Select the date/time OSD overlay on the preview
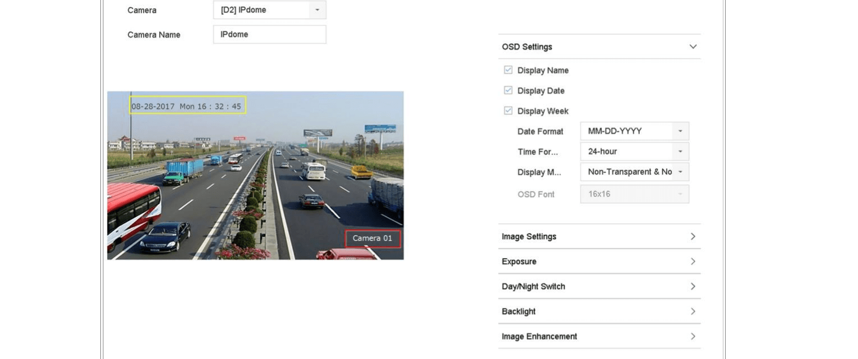 [x=188, y=105]
